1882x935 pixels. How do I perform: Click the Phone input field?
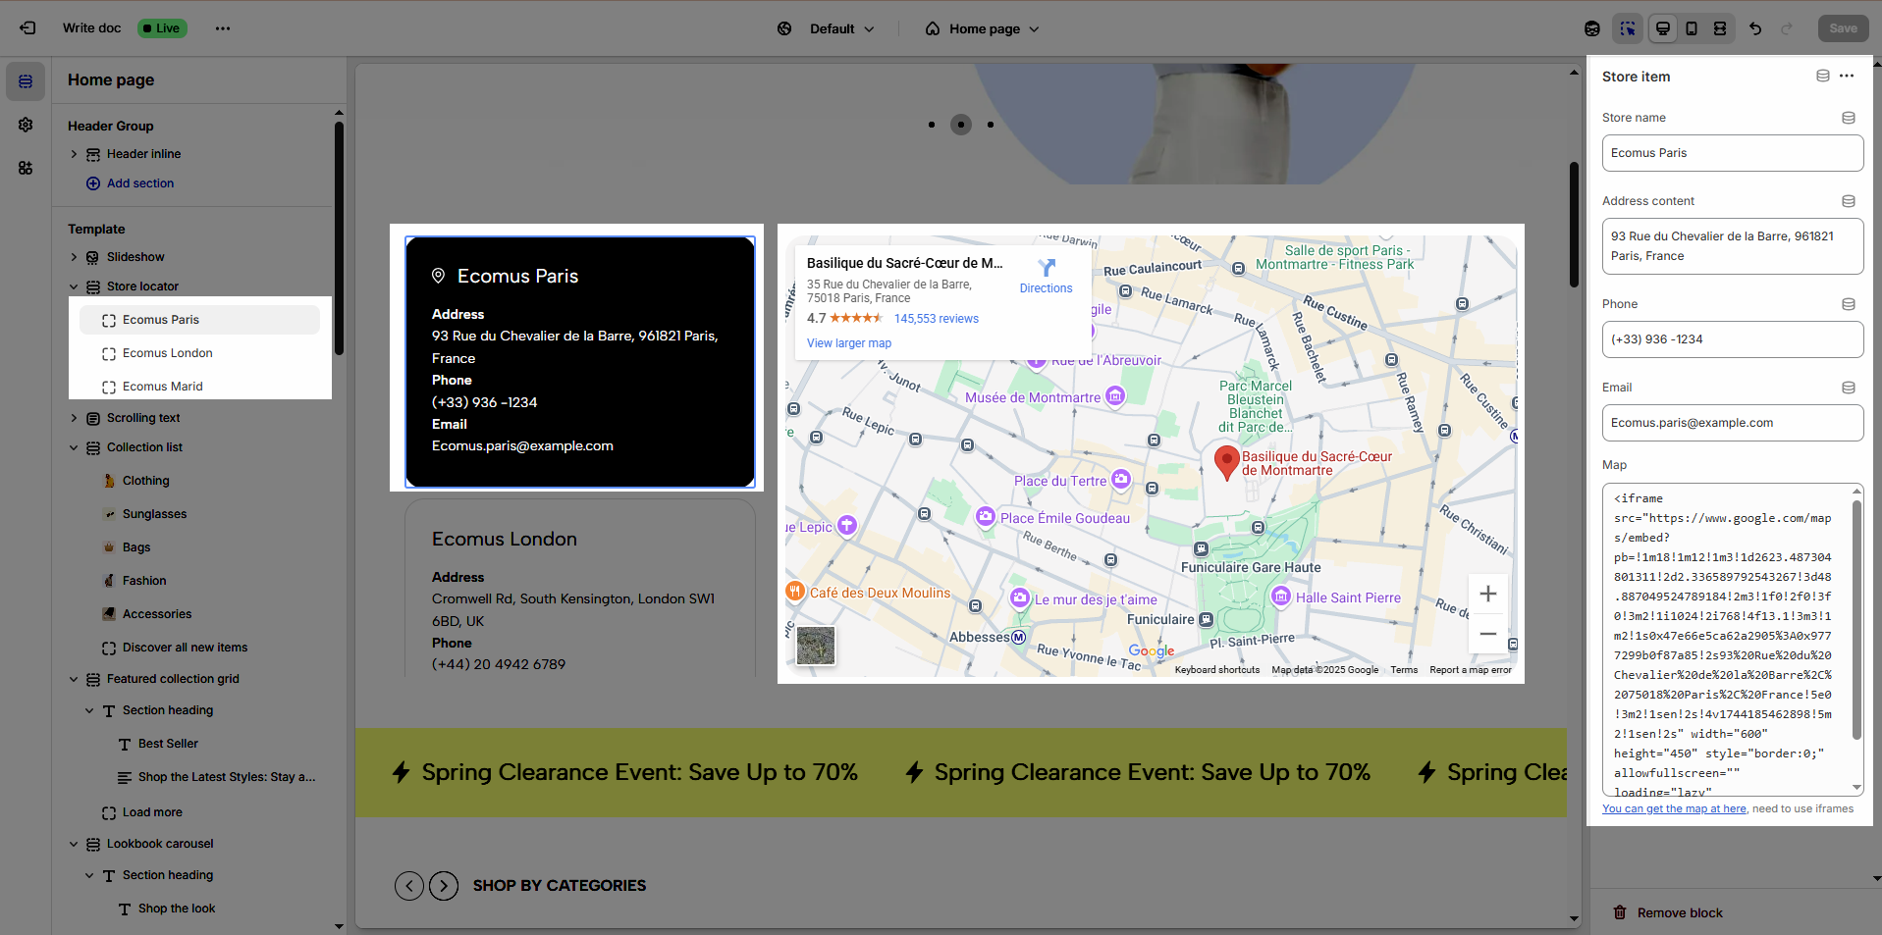(1733, 339)
